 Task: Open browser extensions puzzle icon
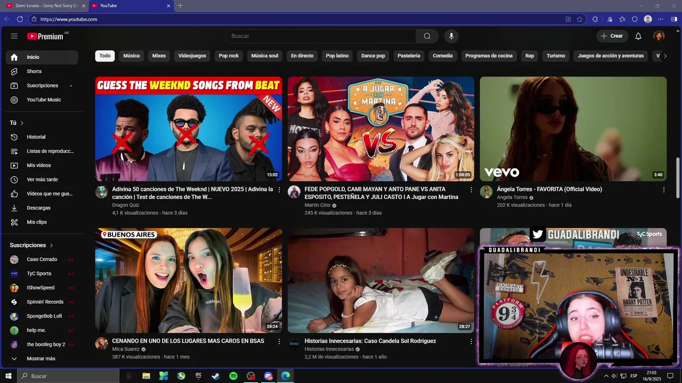click(x=595, y=19)
